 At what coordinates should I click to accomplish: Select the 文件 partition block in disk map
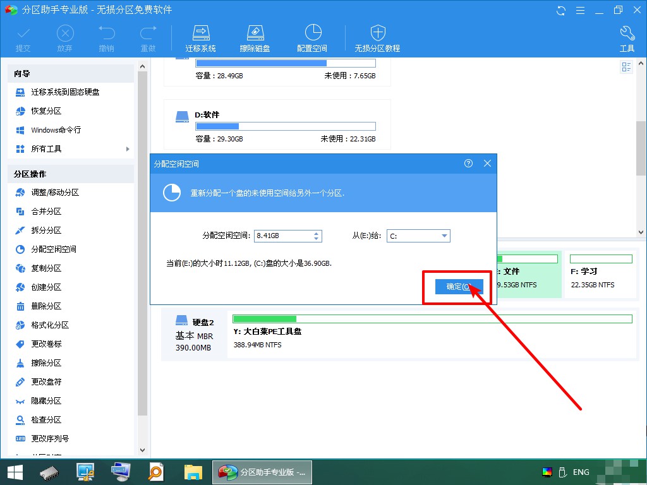[529, 274]
